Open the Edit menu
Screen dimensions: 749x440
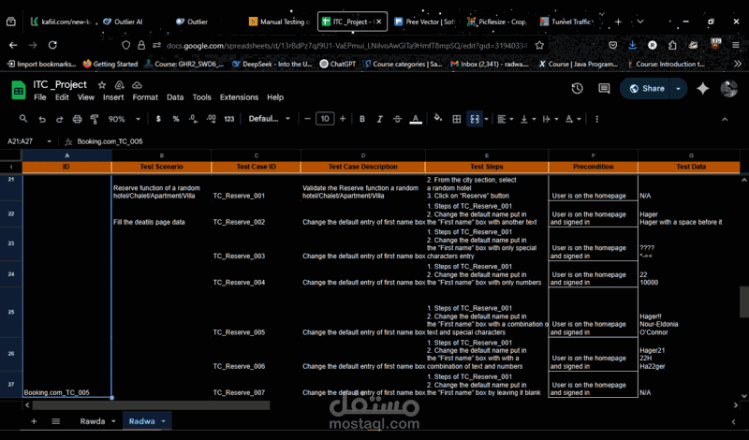(62, 97)
